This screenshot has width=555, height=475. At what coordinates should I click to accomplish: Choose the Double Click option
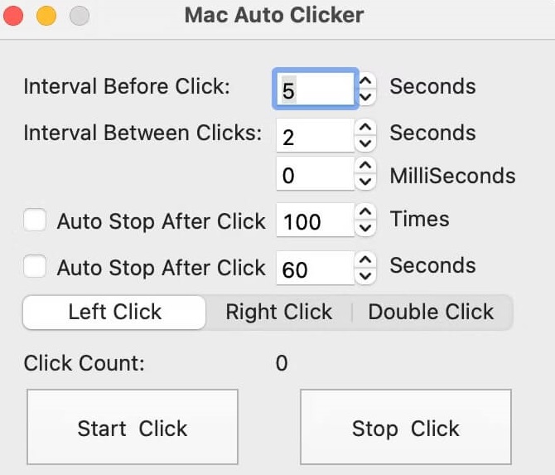431,313
